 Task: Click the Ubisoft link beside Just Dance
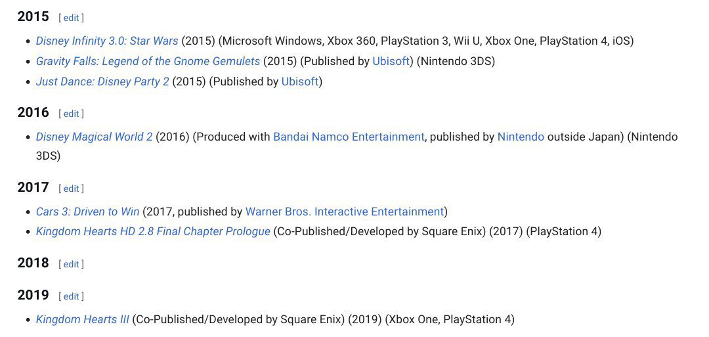click(300, 82)
